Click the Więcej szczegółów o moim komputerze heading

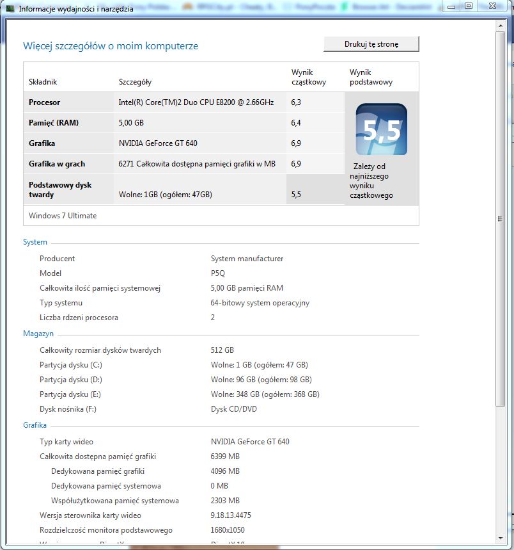[x=111, y=45]
